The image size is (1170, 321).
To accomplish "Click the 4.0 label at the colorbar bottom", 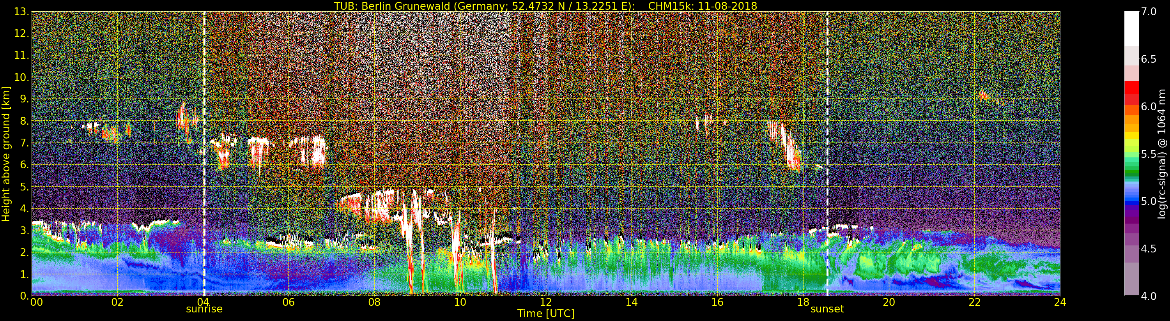I will tap(1149, 296).
